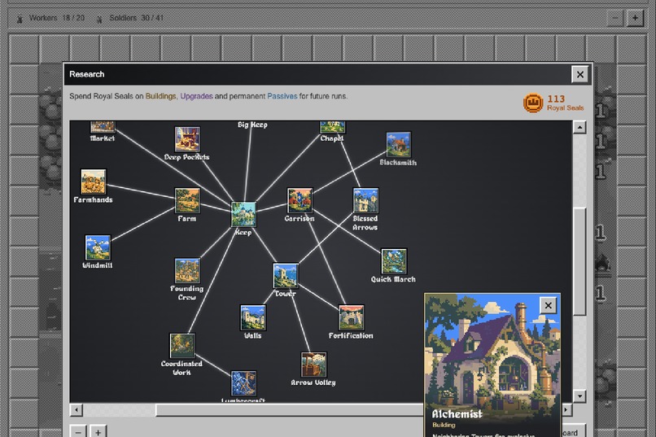Select the Walls node icon
This screenshot has height=437, width=656.
pyautogui.click(x=252, y=317)
